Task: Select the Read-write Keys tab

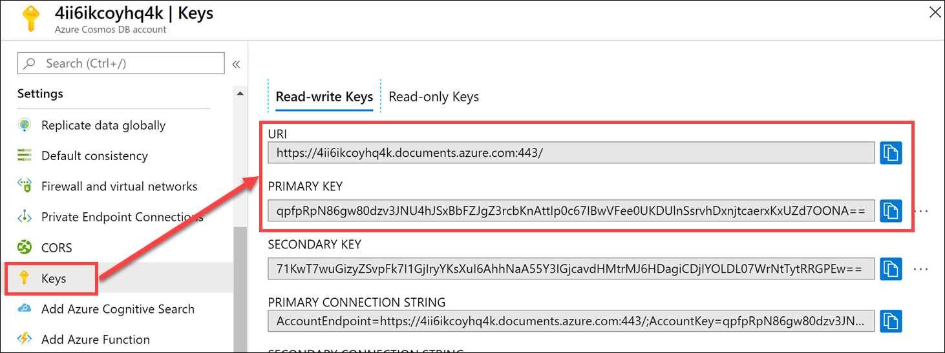Action: coord(324,97)
